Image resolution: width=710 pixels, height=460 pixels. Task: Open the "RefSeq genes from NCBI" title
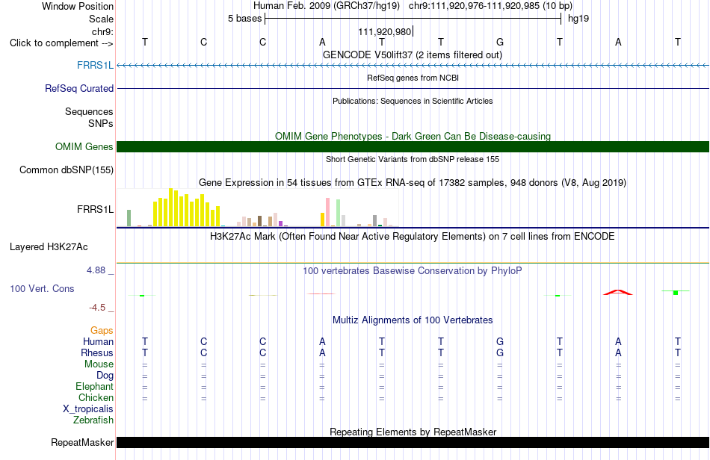pyautogui.click(x=413, y=78)
